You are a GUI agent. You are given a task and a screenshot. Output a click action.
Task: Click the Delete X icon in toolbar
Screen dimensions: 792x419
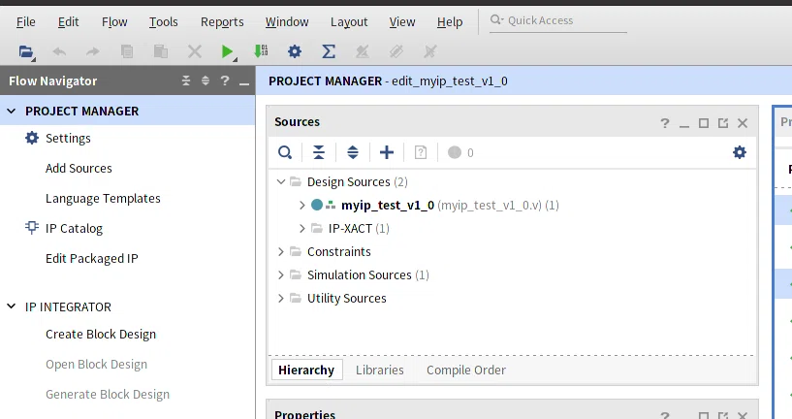(x=195, y=51)
